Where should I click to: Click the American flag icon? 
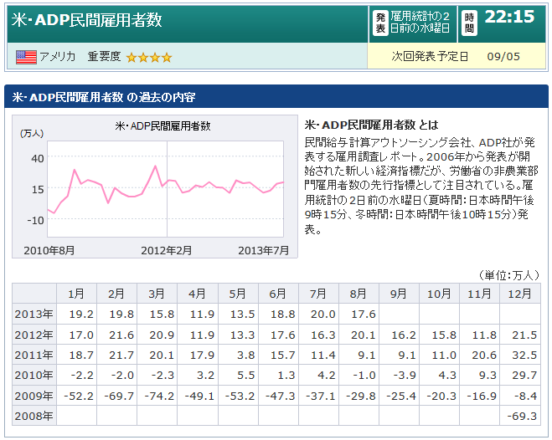click(26, 57)
